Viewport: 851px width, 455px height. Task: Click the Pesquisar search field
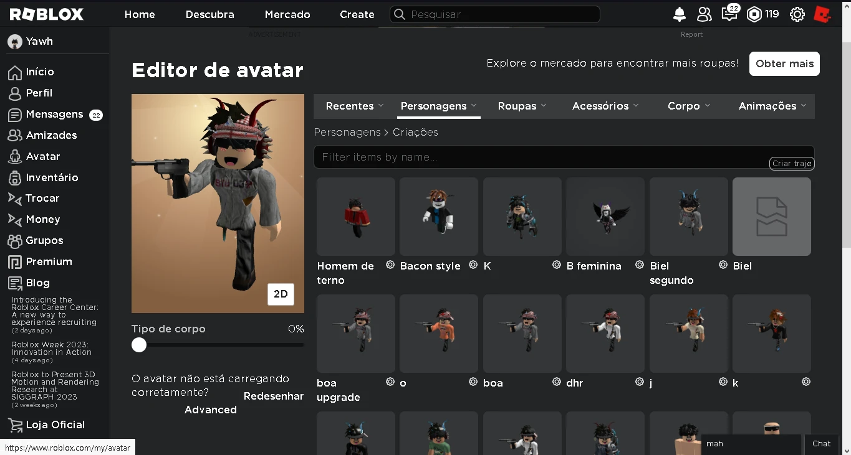coord(495,14)
